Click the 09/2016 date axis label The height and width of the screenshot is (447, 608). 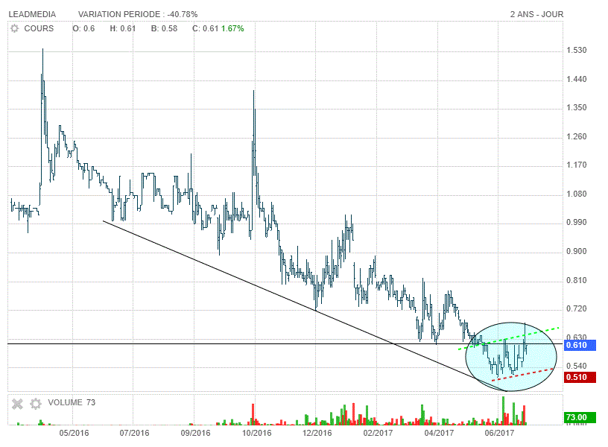point(195,433)
